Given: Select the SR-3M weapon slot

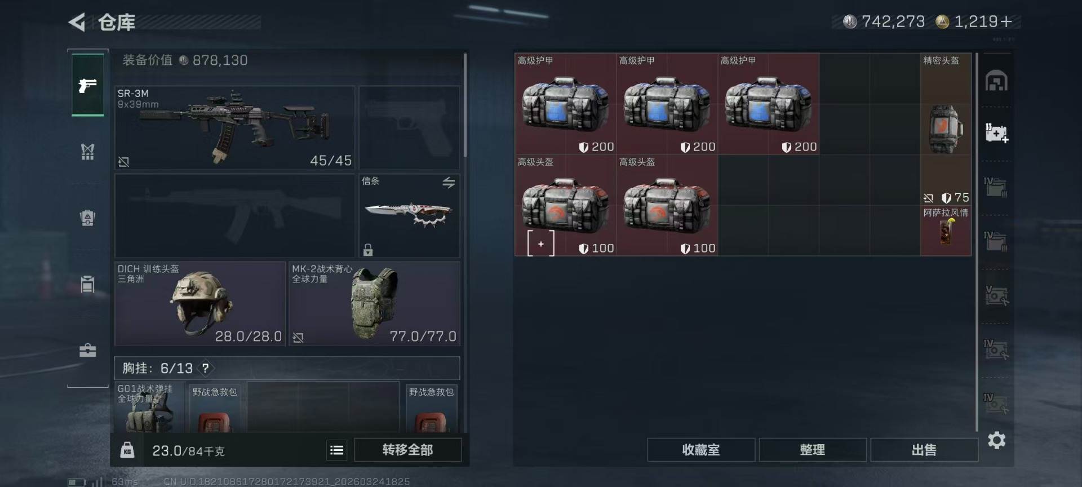Looking at the screenshot, I should (235, 127).
